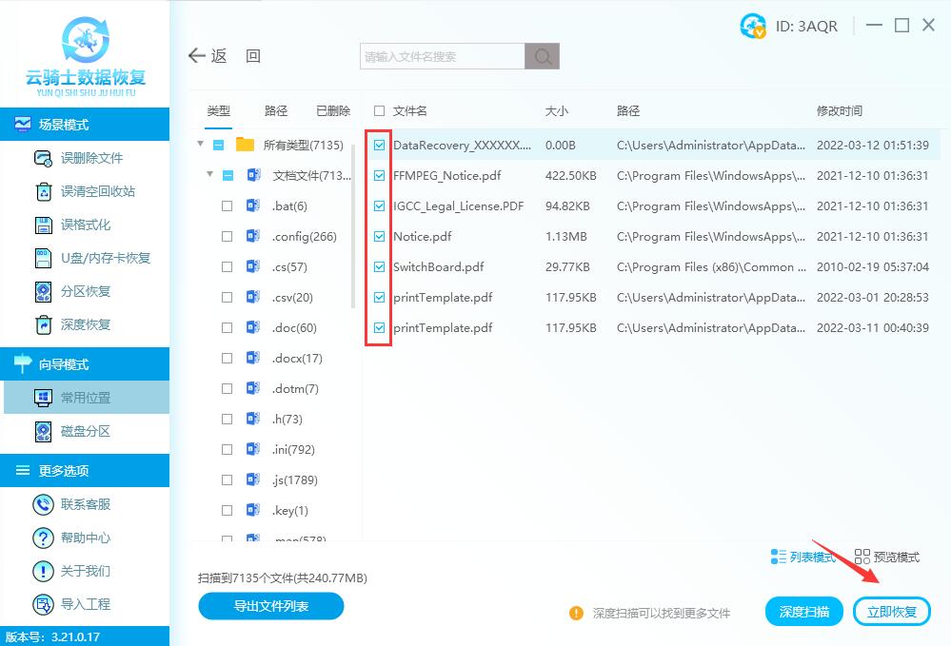
Task: Sort by 大小 column header
Action: pos(556,111)
